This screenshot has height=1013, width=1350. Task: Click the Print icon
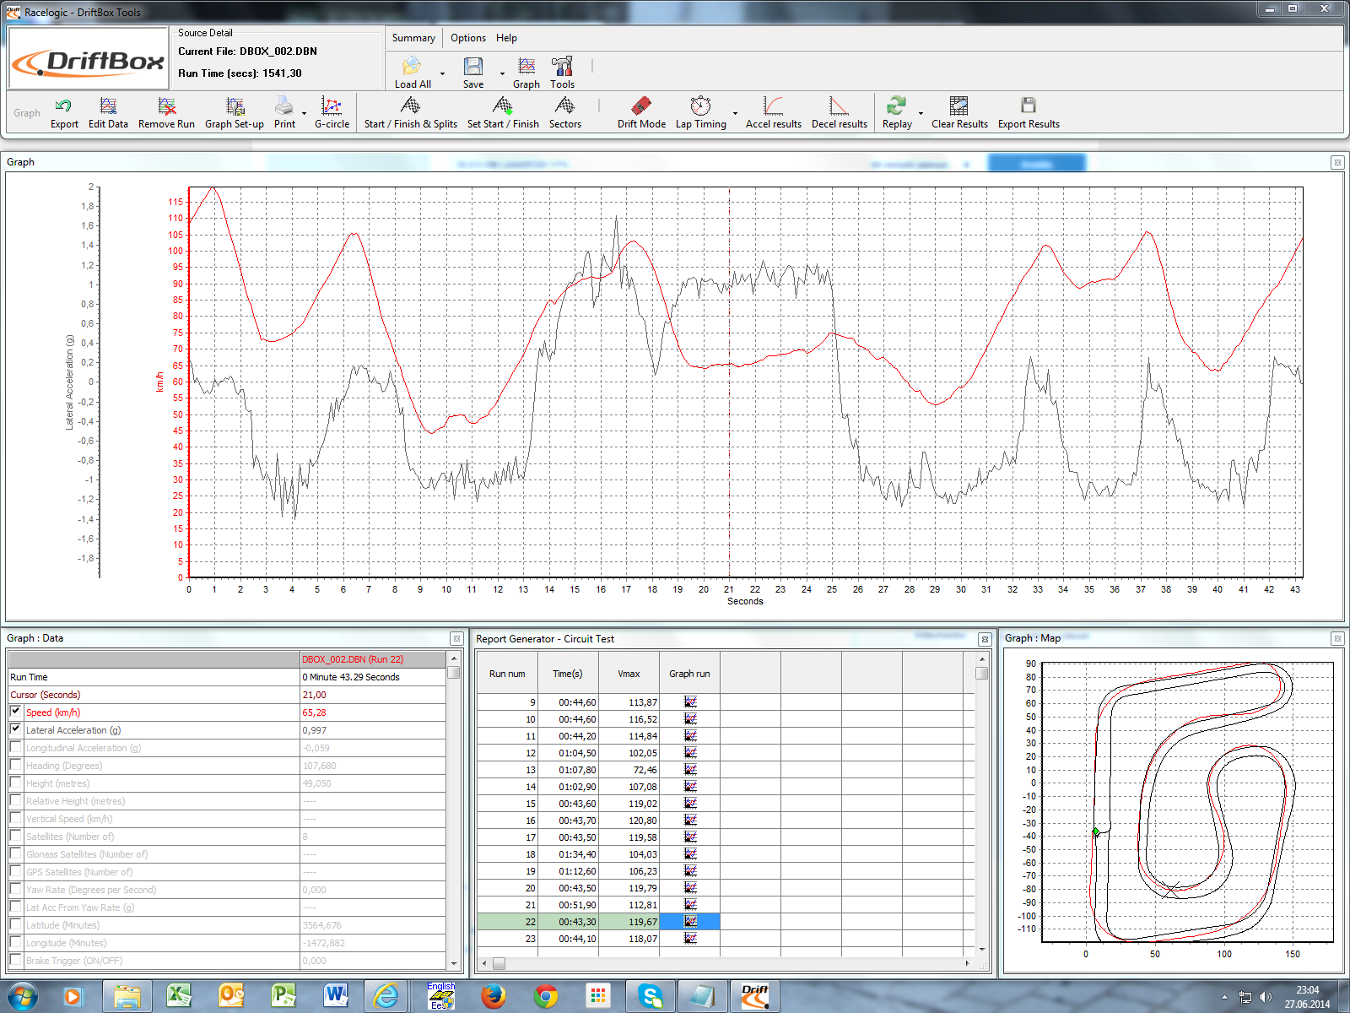[284, 106]
